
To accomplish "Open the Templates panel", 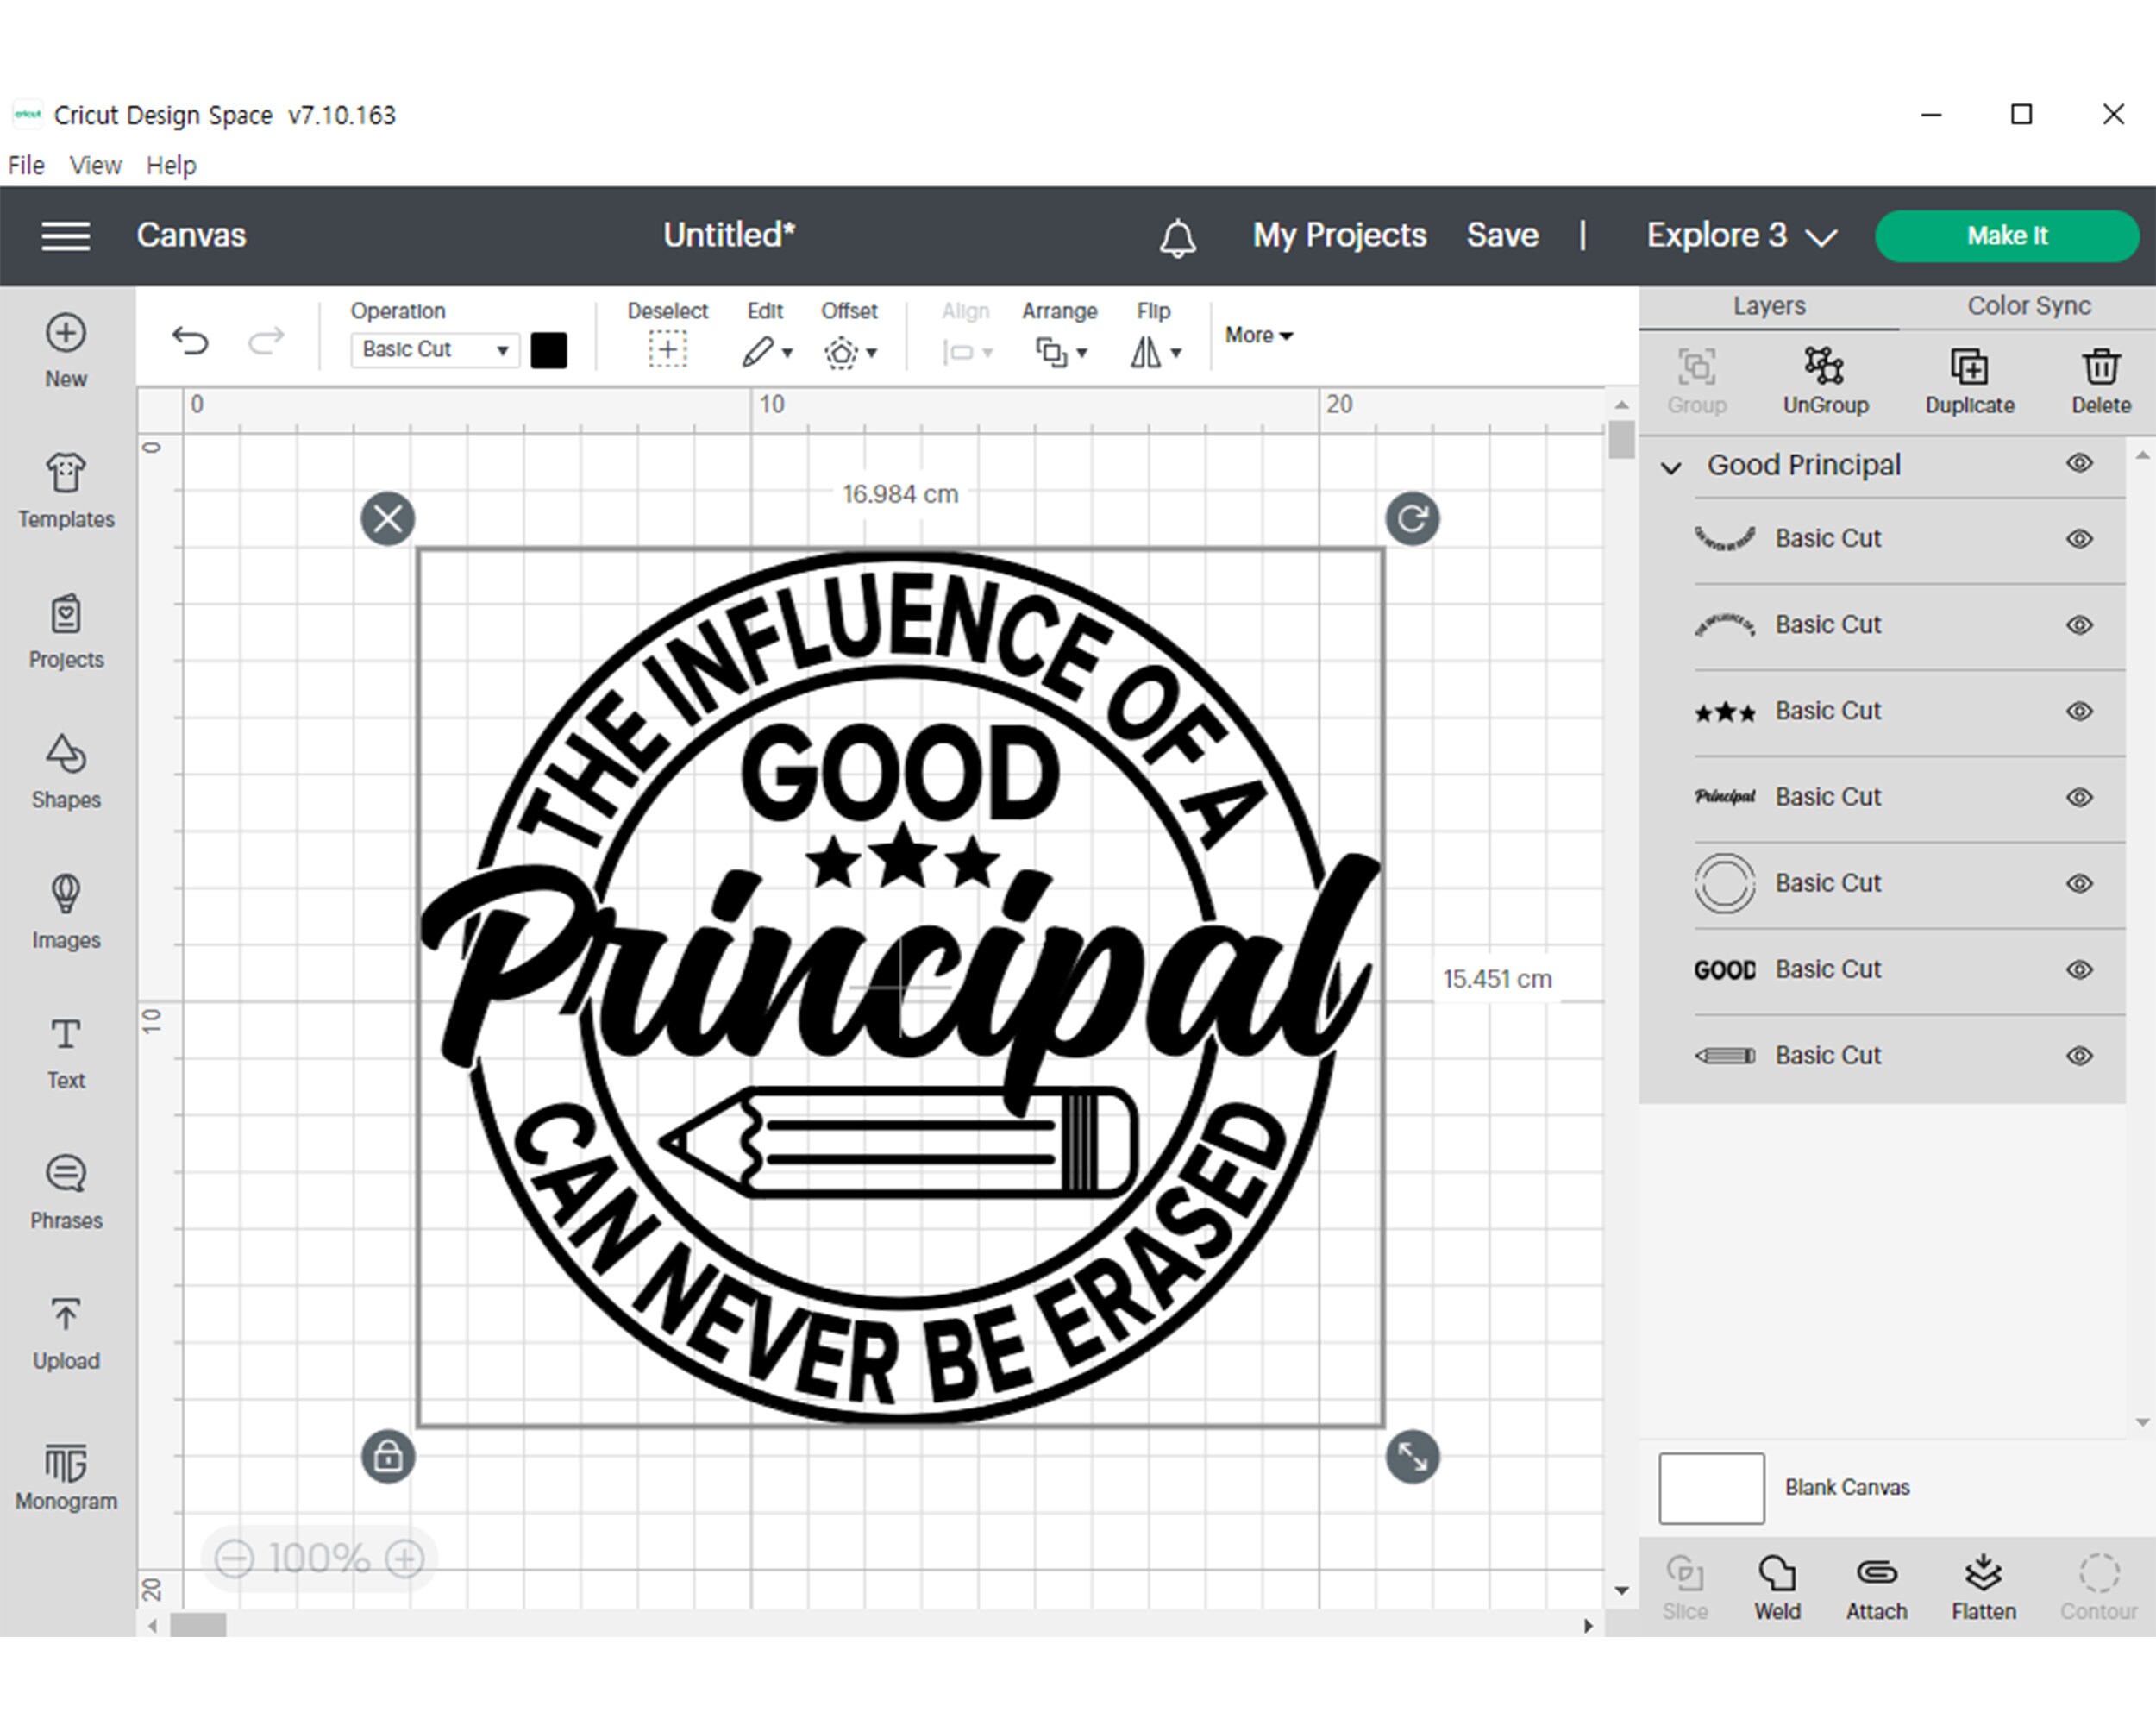I will [x=66, y=490].
